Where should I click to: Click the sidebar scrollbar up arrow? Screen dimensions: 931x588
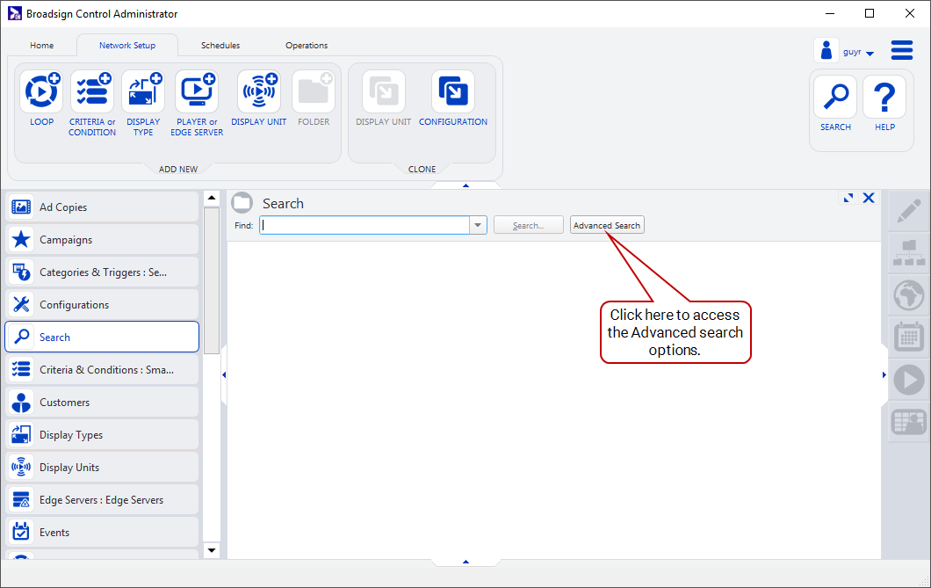click(x=212, y=197)
